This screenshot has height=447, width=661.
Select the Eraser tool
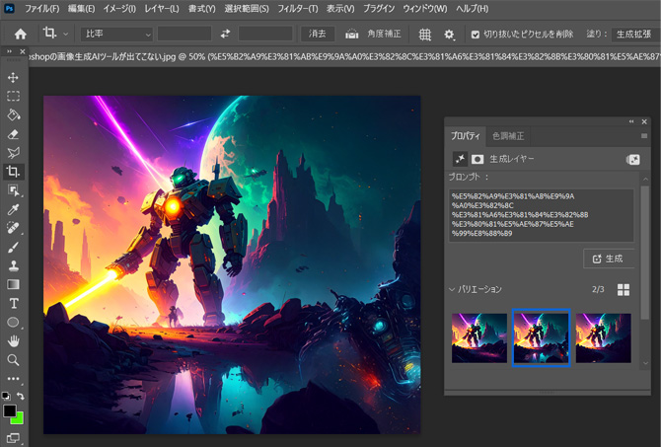(x=13, y=134)
